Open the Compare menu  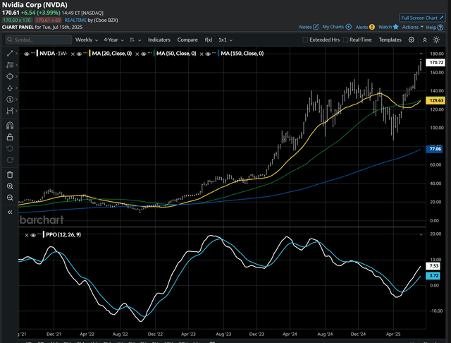coord(187,40)
